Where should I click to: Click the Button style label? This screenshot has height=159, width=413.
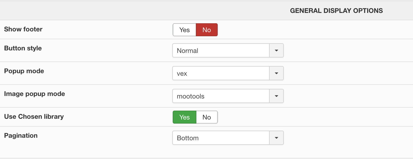[23, 48]
